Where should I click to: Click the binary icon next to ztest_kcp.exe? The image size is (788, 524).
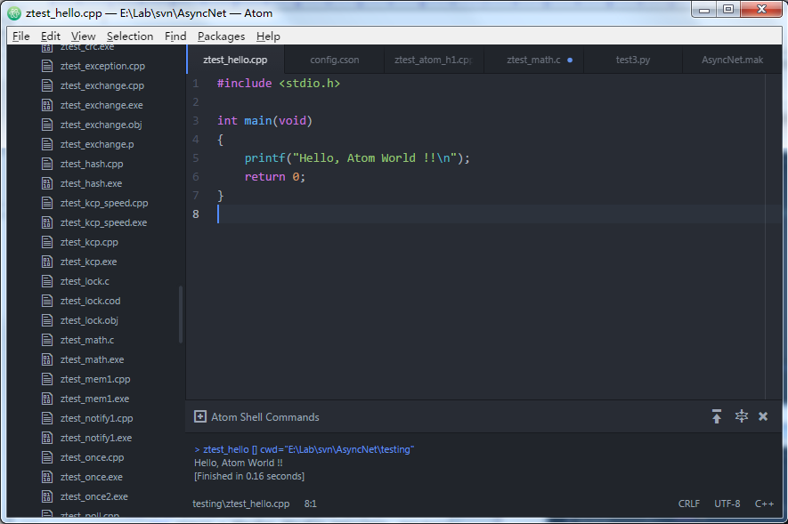(46, 262)
